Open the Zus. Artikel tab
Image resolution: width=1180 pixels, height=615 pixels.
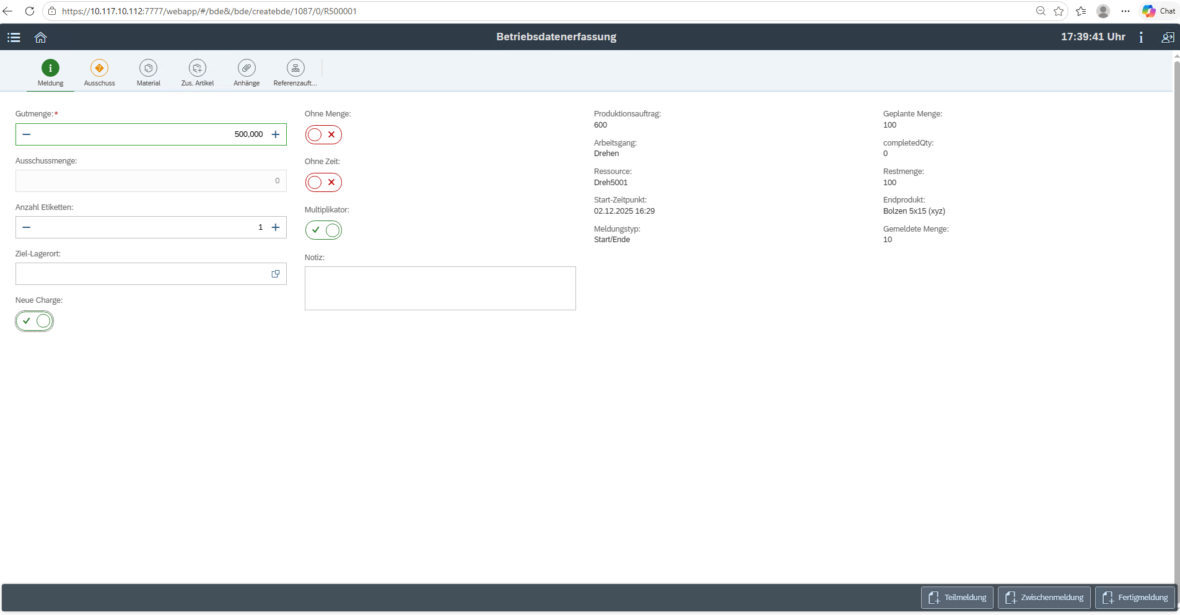[198, 74]
